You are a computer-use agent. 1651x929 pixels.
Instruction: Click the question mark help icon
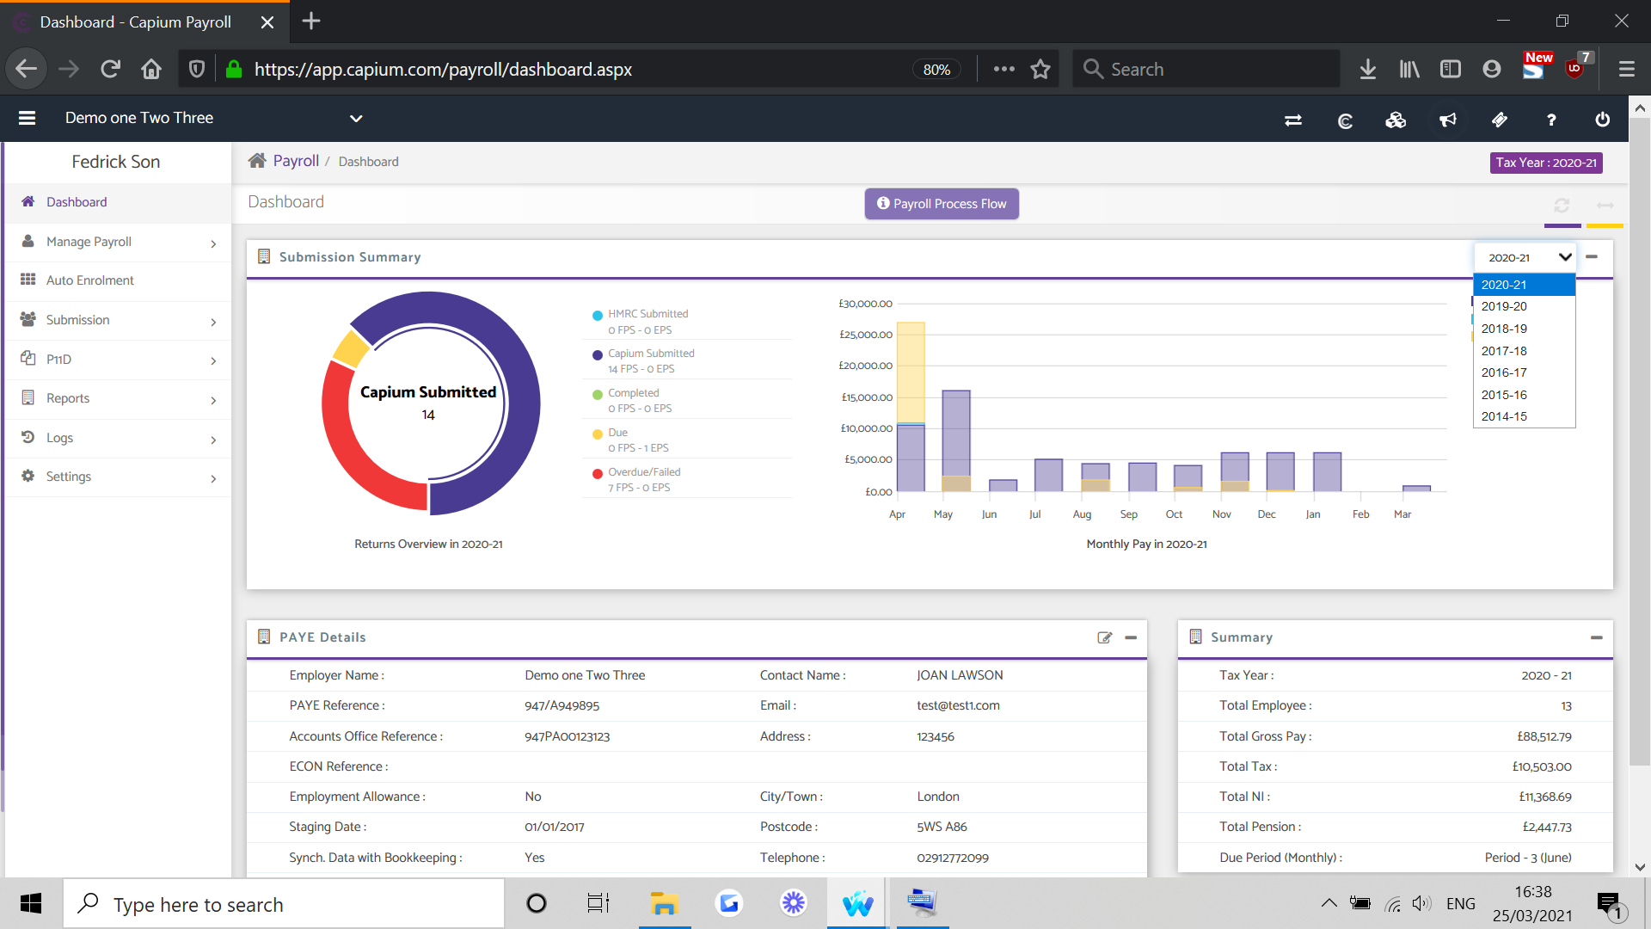point(1551,120)
